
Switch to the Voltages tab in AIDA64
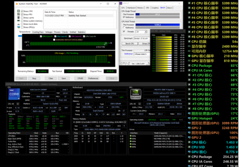49,32
